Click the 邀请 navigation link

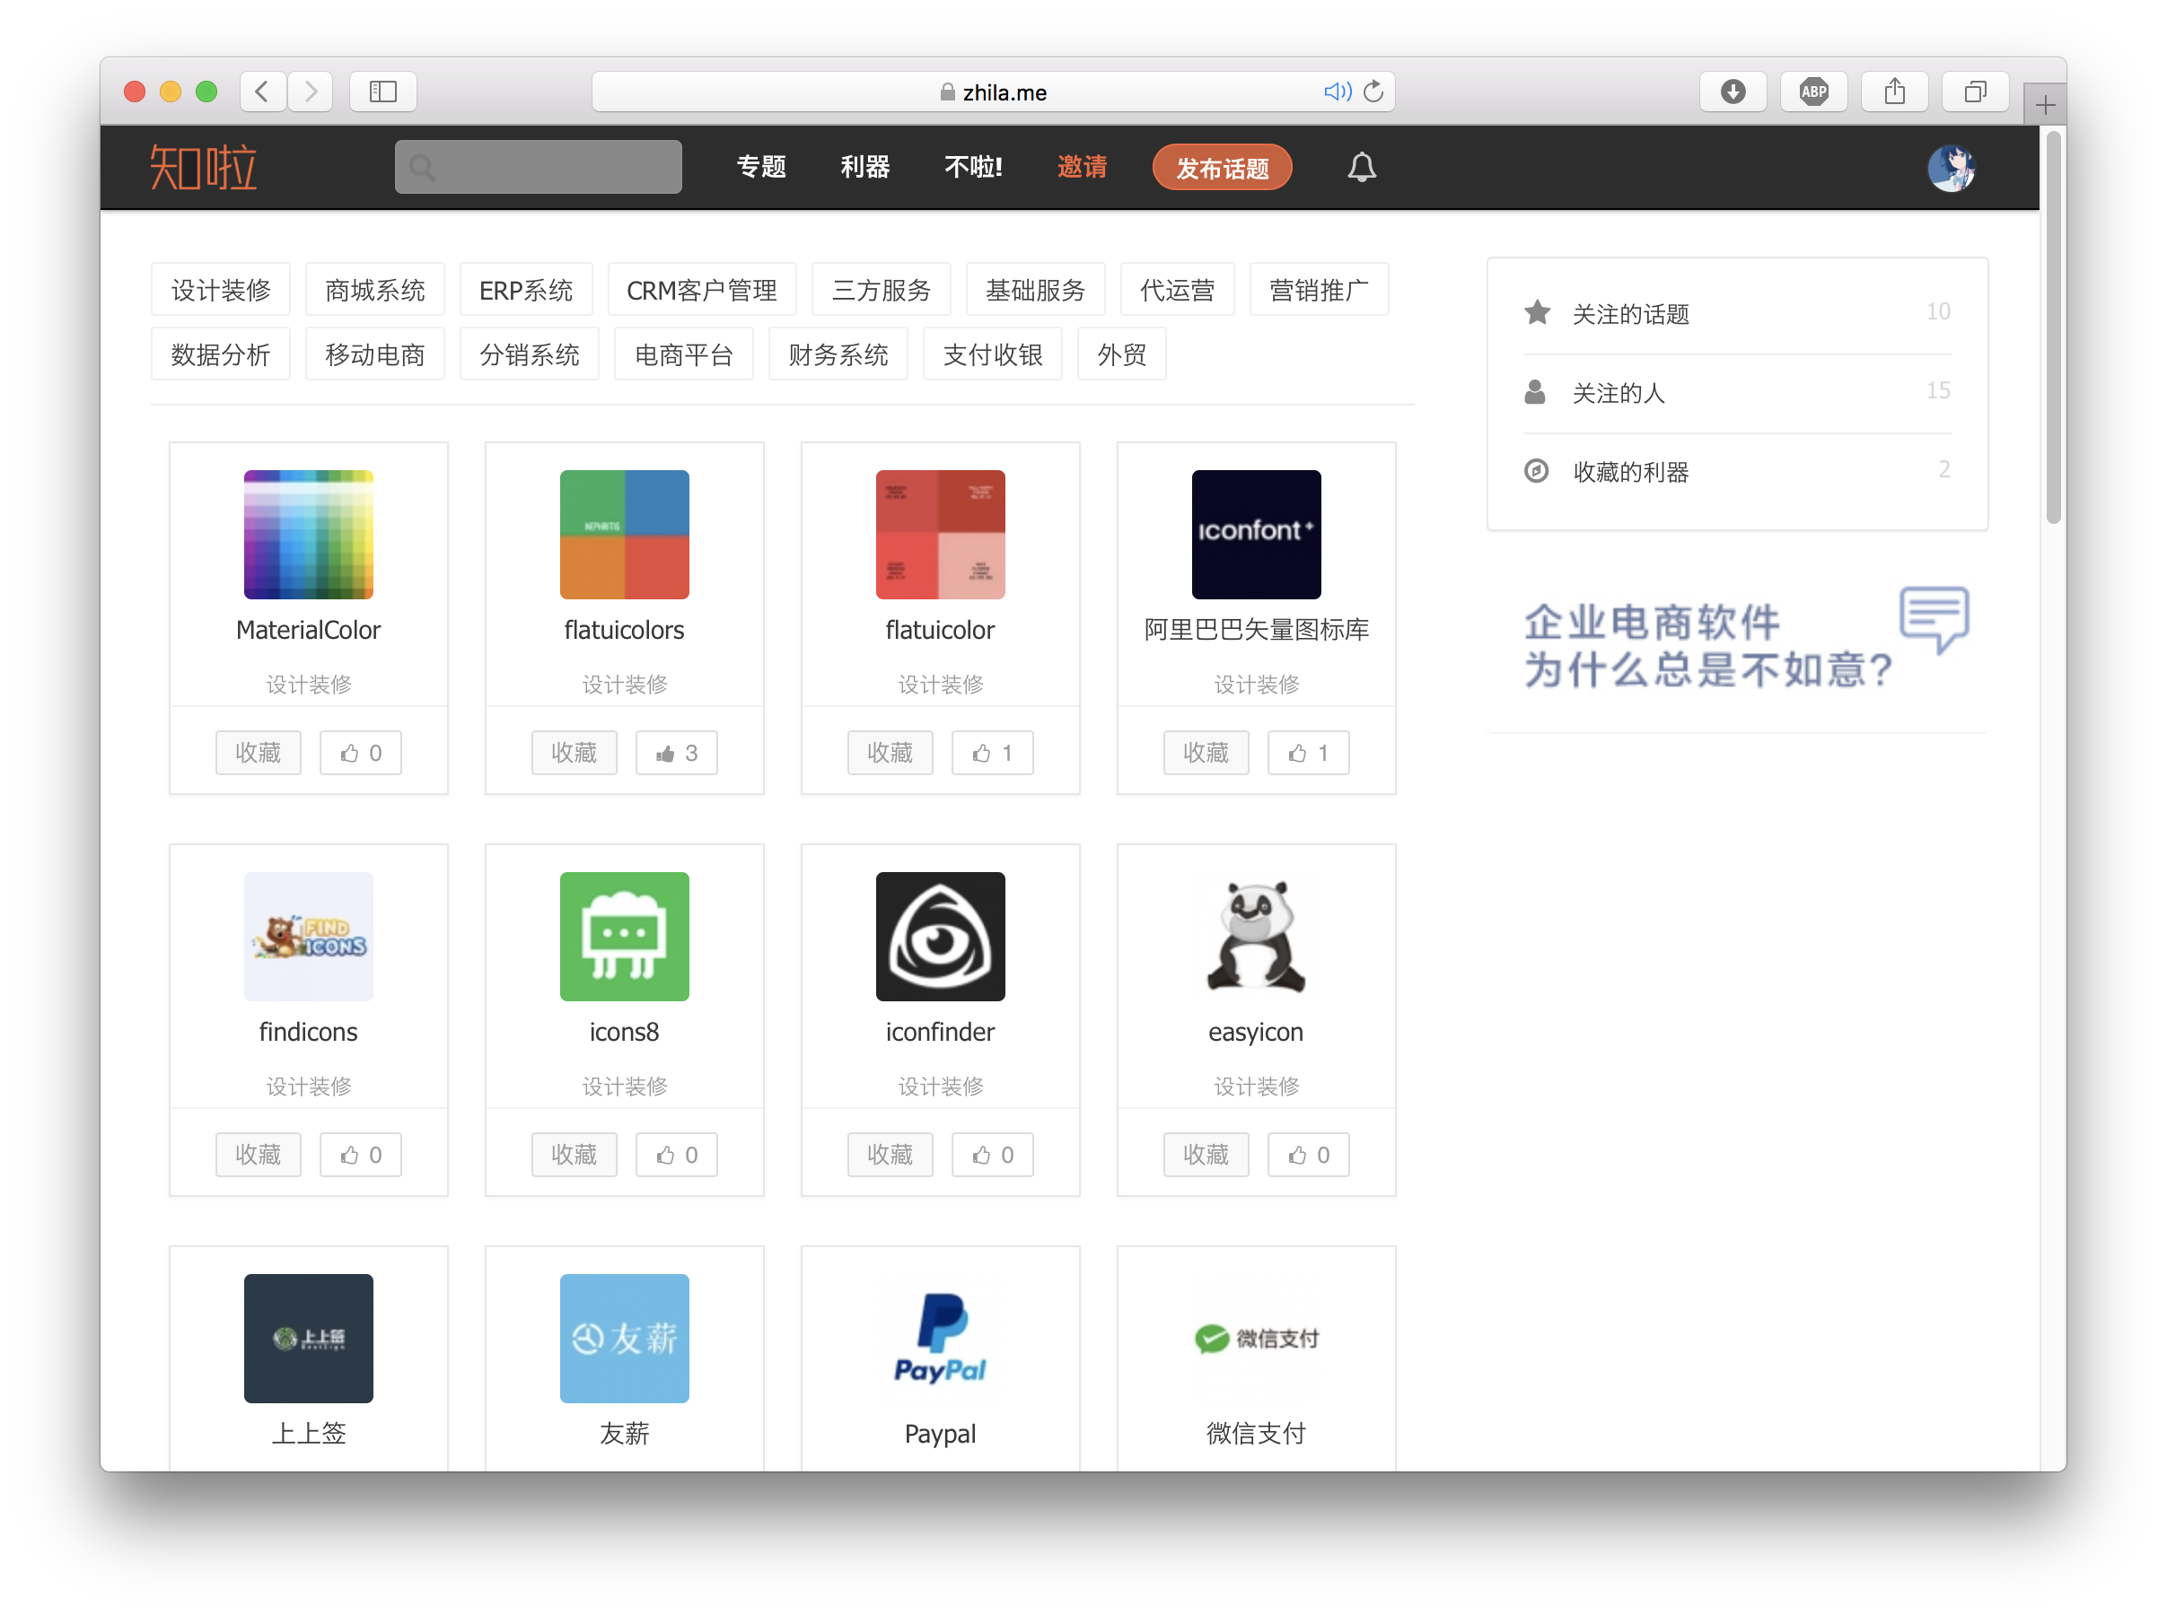[1082, 167]
